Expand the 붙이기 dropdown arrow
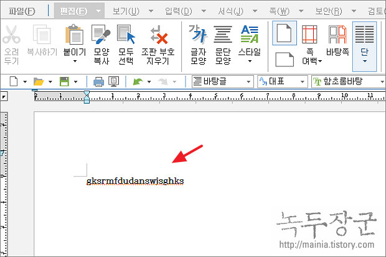The image size is (386, 257). pos(75,61)
